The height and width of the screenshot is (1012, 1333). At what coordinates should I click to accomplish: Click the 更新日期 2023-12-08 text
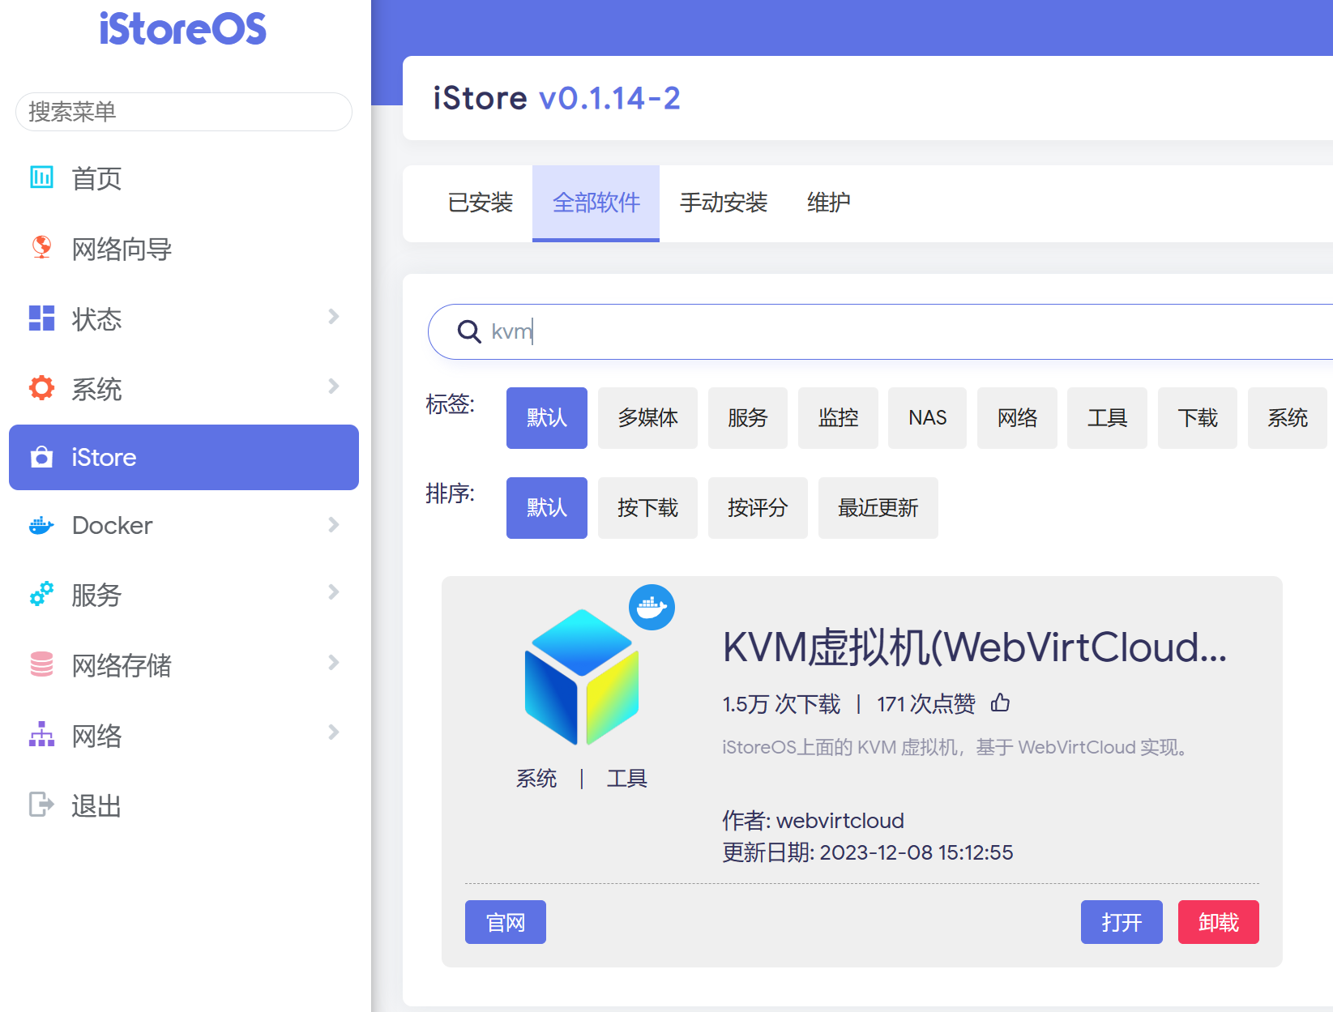(868, 852)
